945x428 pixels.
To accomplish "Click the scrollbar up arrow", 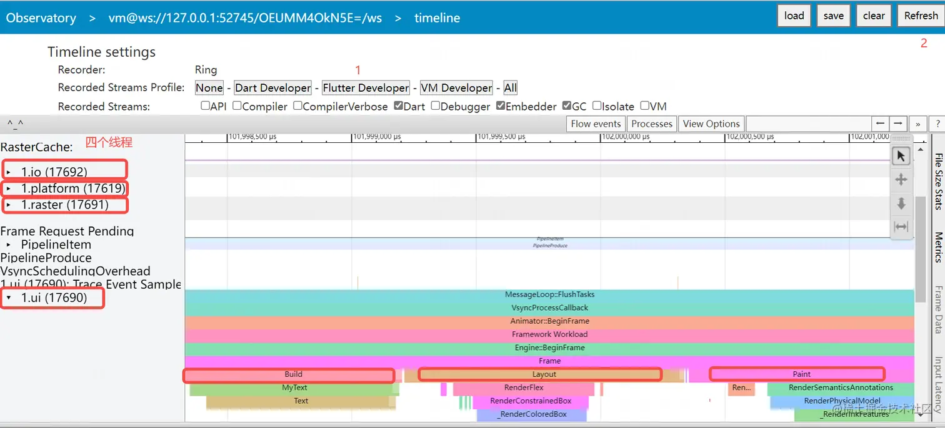I will tap(920, 150).
